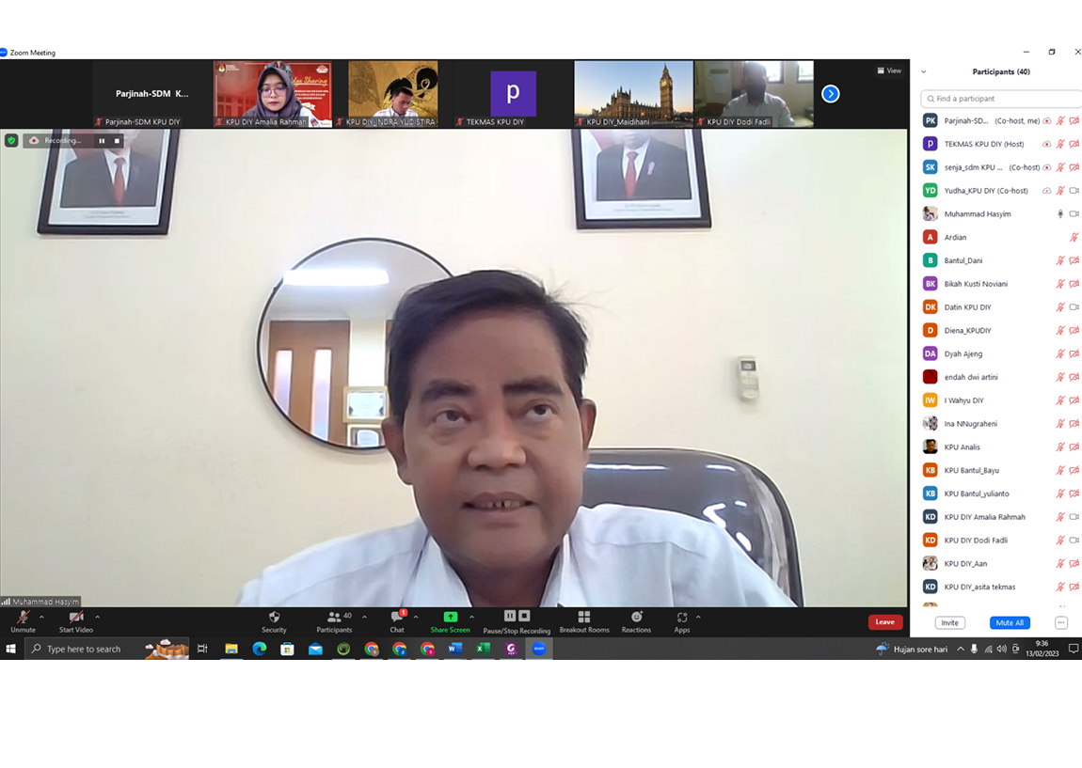Open the Apps toolbar item

[681, 619]
